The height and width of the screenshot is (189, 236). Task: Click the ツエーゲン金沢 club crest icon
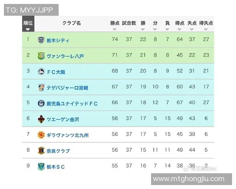click(x=41, y=119)
